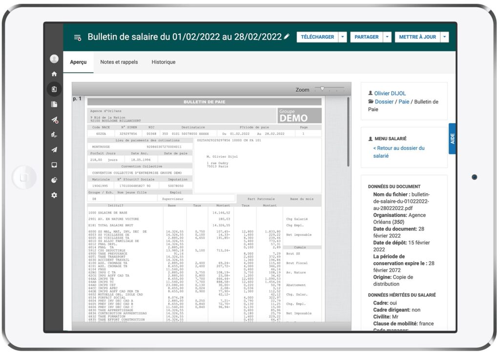Switch to the Historique tab
The image size is (500, 356).
[164, 63]
